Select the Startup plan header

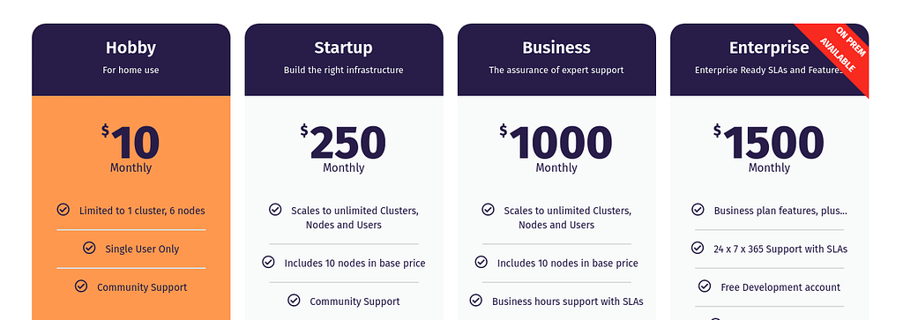coord(344,59)
